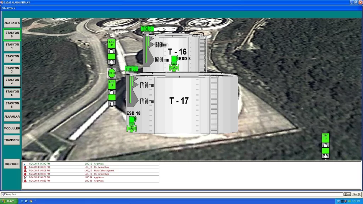Viewport: 363px width, 204px height.
Task: Click the round ES 19 indicator
Action: pos(112,73)
